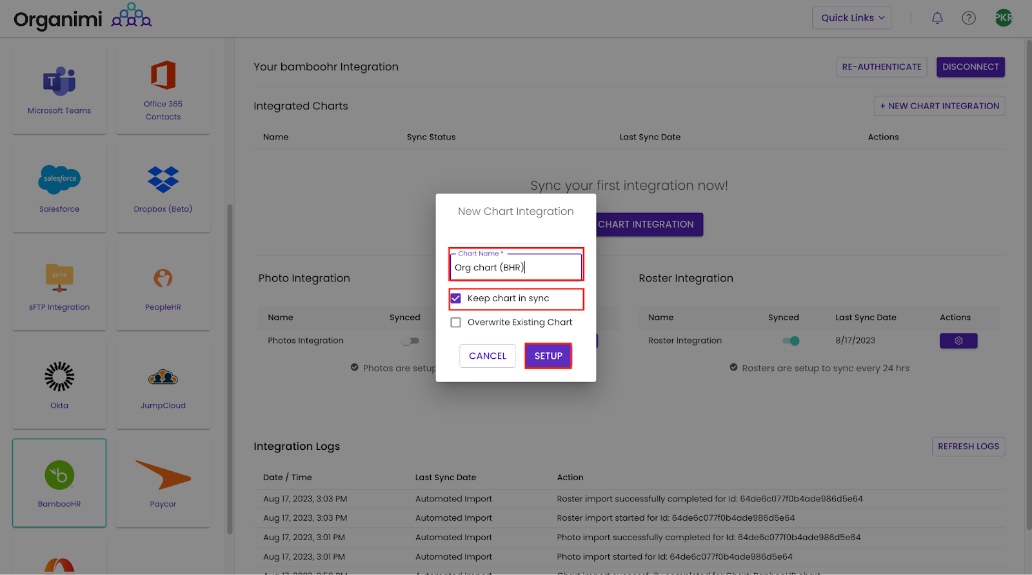
Task: Click the 8/17/2023 roster sync date
Action: (x=855, y=341)
